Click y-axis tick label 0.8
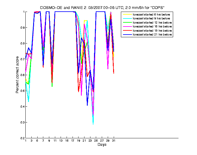197x155 pixels. click(22, 44)
